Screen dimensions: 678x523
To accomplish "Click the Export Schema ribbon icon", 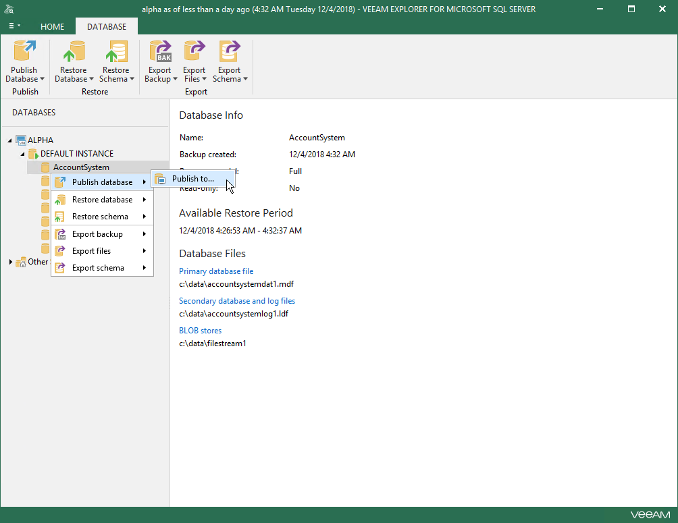I will (229, 51).
